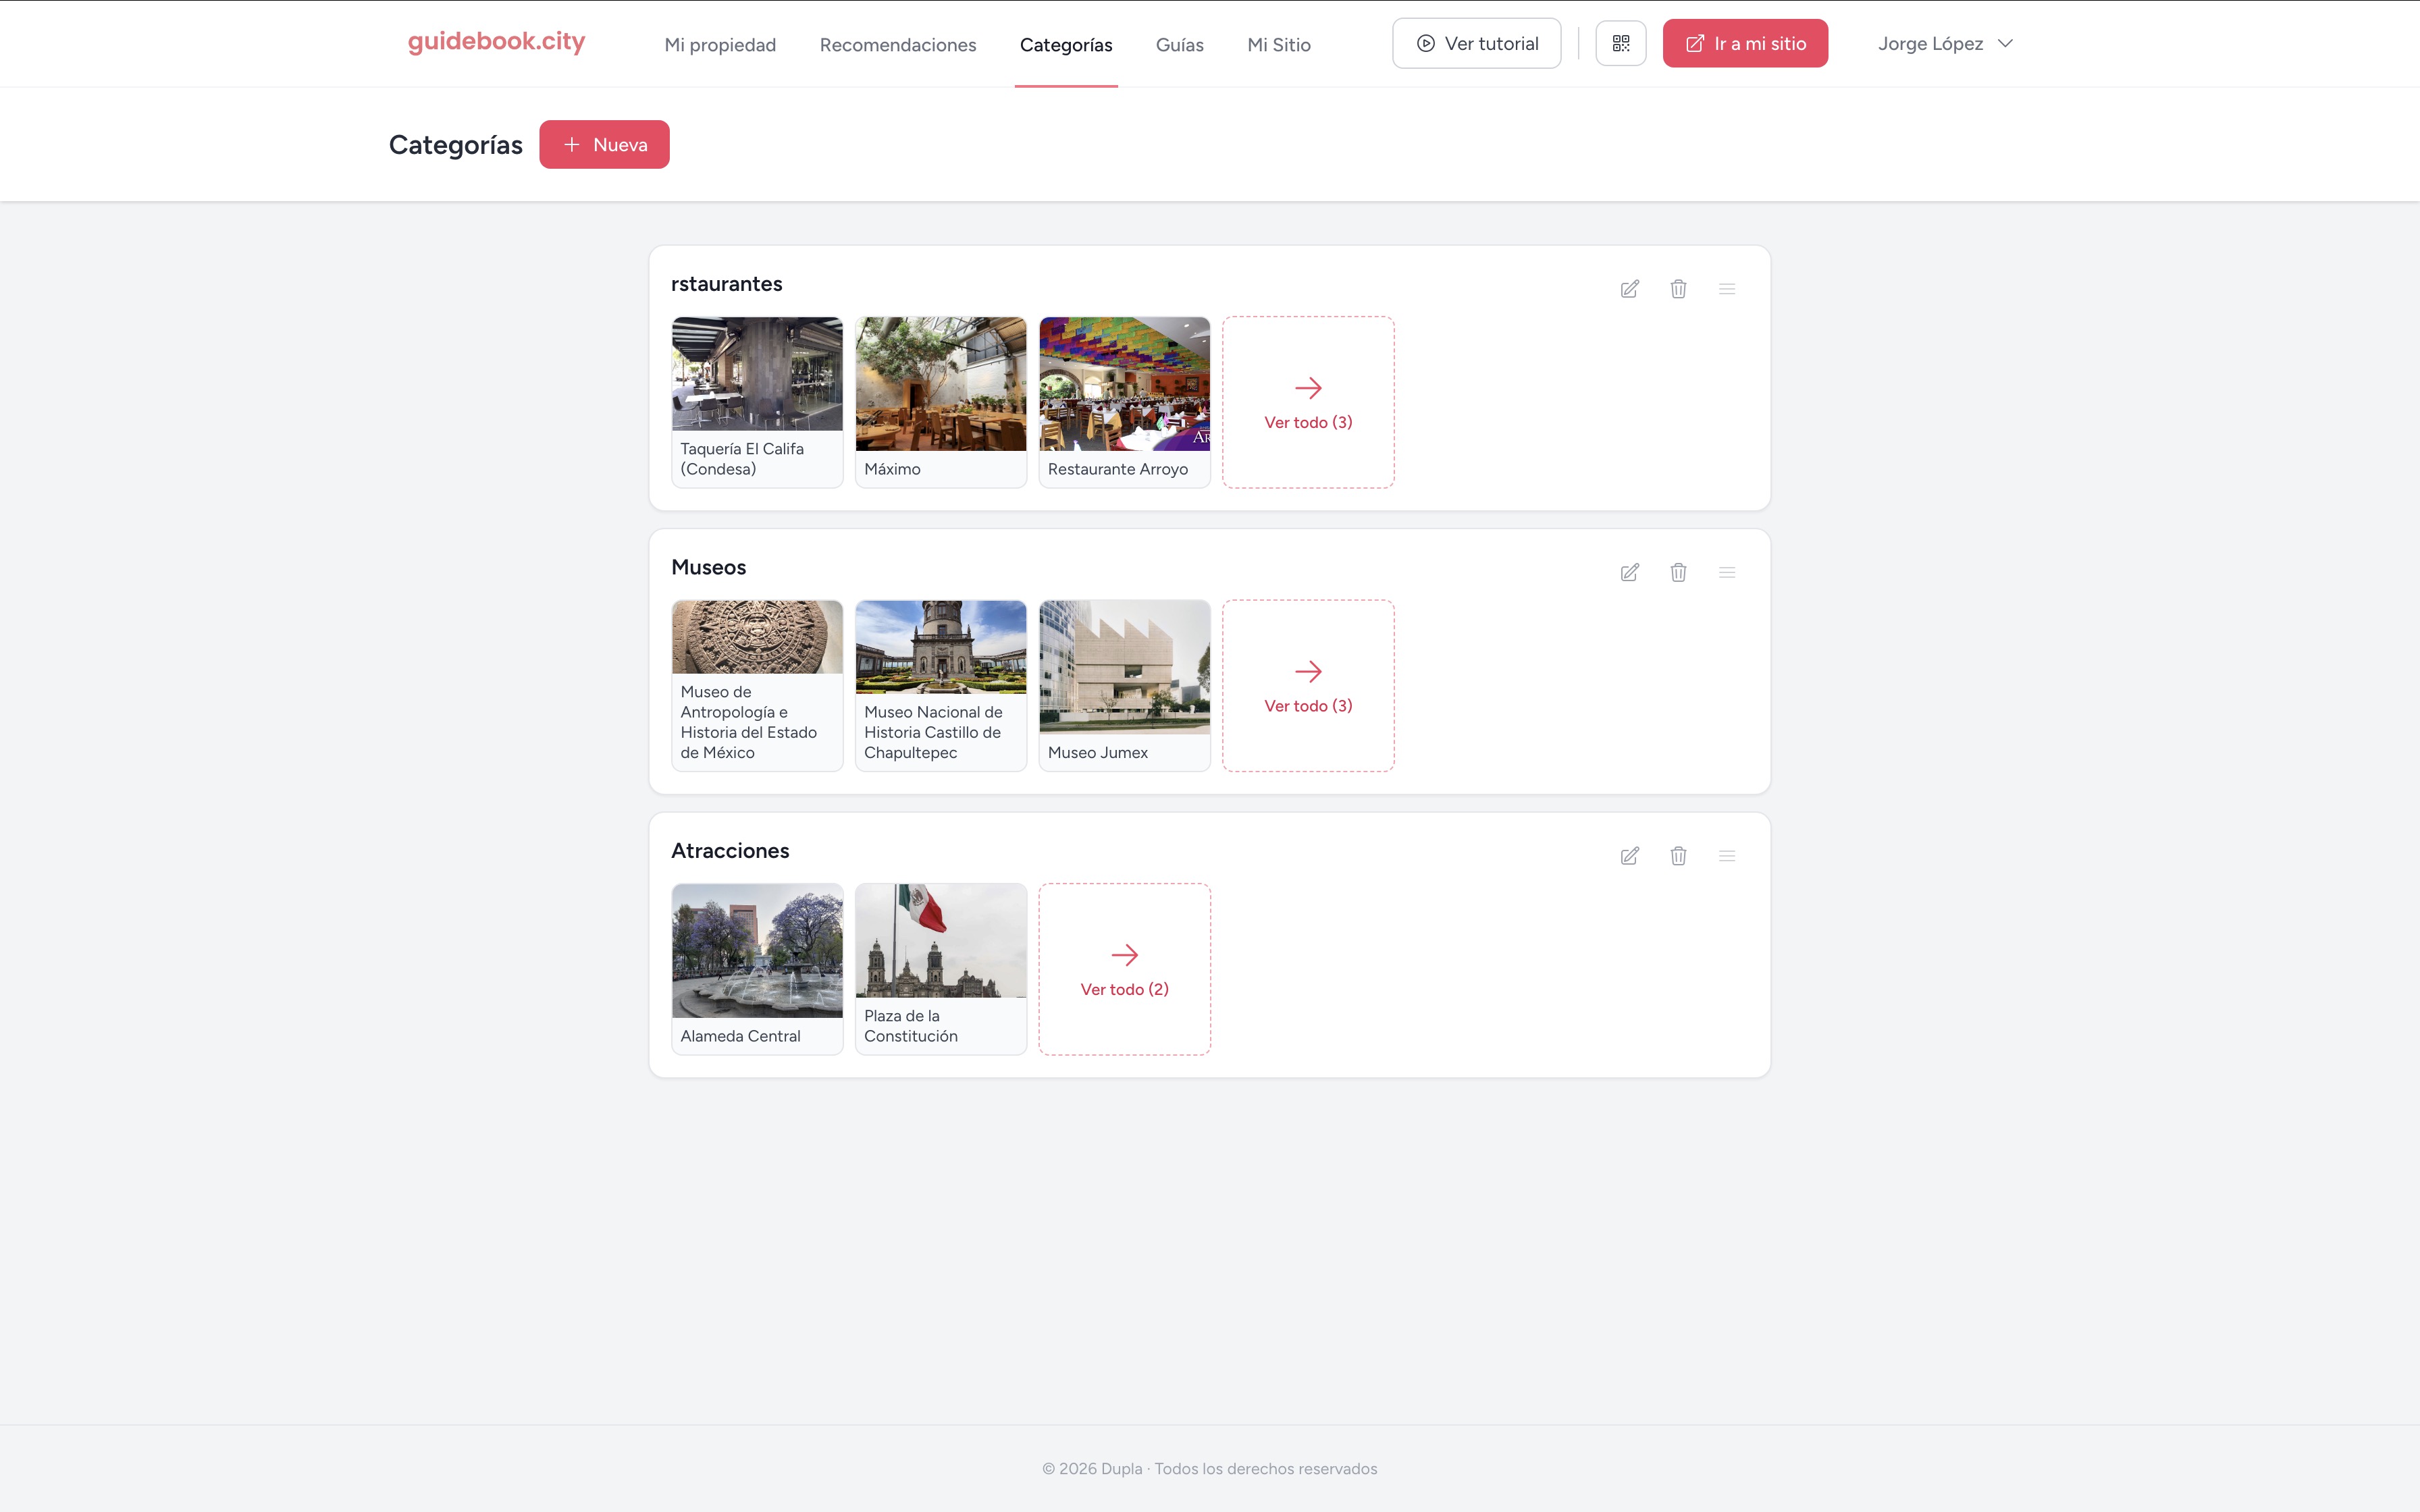Delete the rstaurantes category via trash icon
2420x1512 pixels.
(x=1678, y=289)
